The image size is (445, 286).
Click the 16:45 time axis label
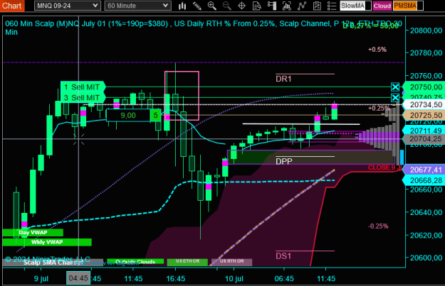[175, 279]
